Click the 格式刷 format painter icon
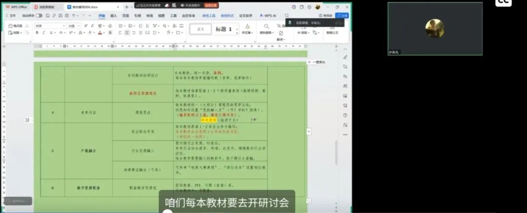 click(x=15, y=25)
